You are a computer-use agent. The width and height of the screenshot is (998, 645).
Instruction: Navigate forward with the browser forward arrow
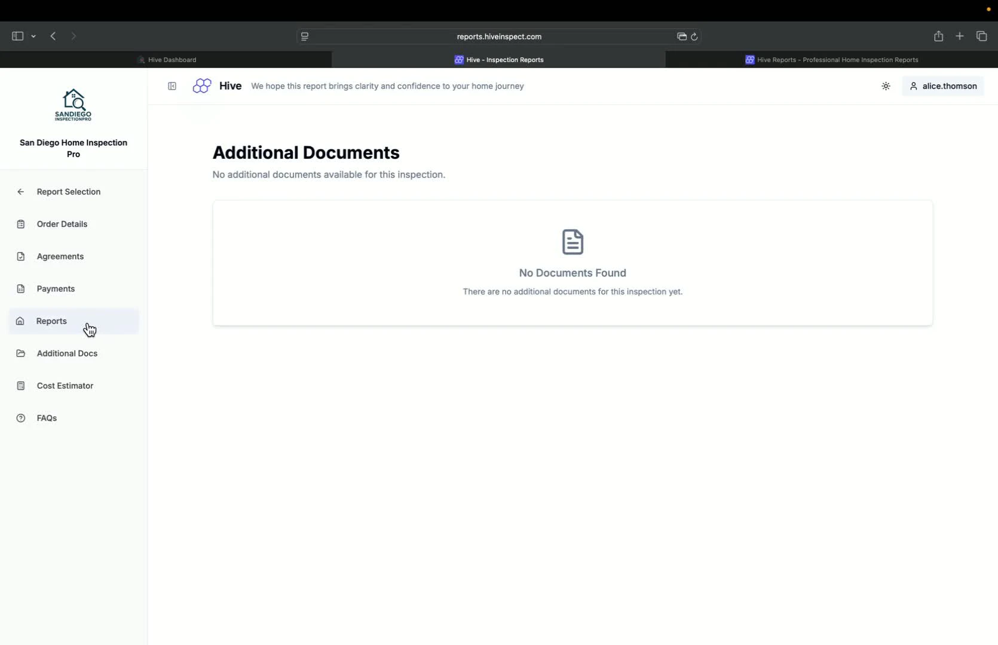tap(74, 36)
